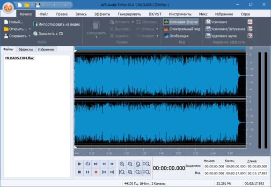The image size is (271, 187).
Task: Open the quick-access folder dropdown arrow
Action: (32, 5)
